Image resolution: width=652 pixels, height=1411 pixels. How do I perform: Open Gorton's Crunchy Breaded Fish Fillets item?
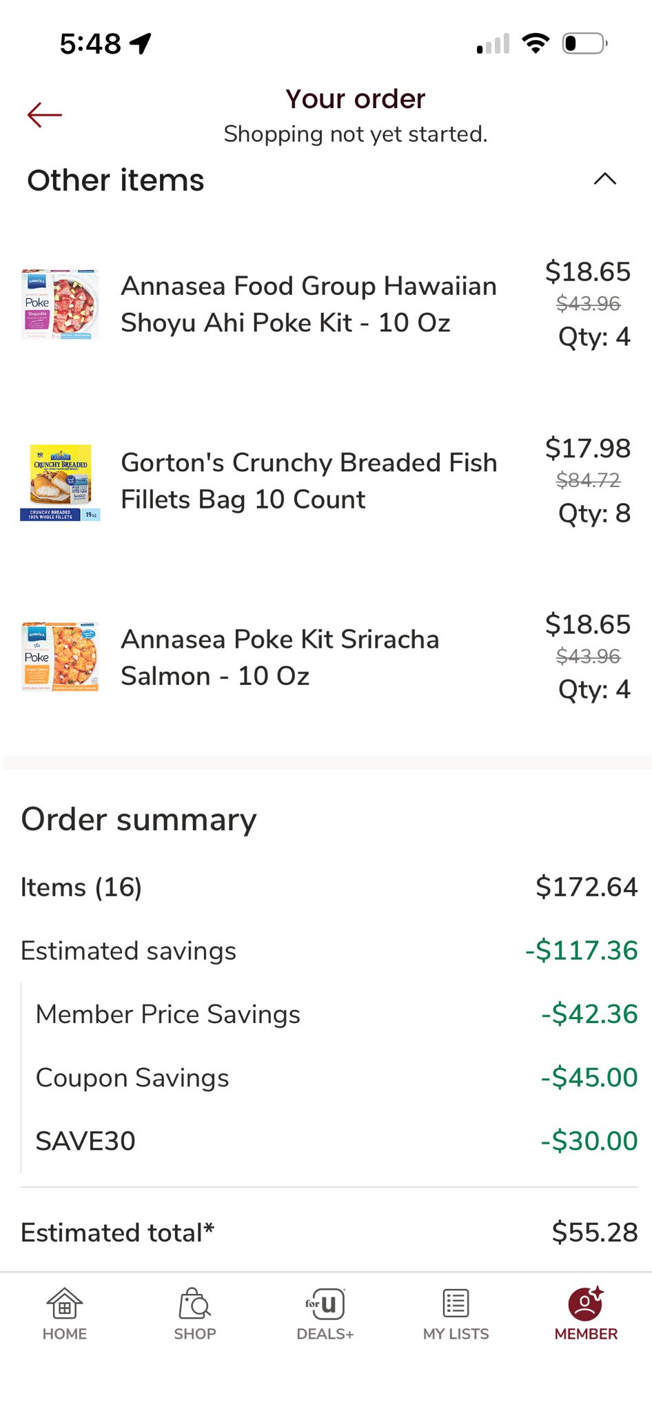tap(308, 481)
